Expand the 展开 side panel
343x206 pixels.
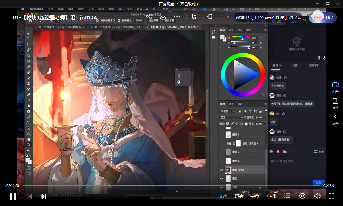pos(335,119)
